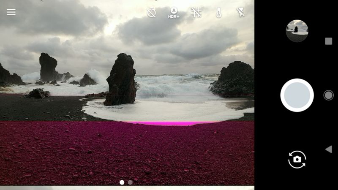Select the second mode page dot
The image size is (338, 190).
[x=130, y=182]
